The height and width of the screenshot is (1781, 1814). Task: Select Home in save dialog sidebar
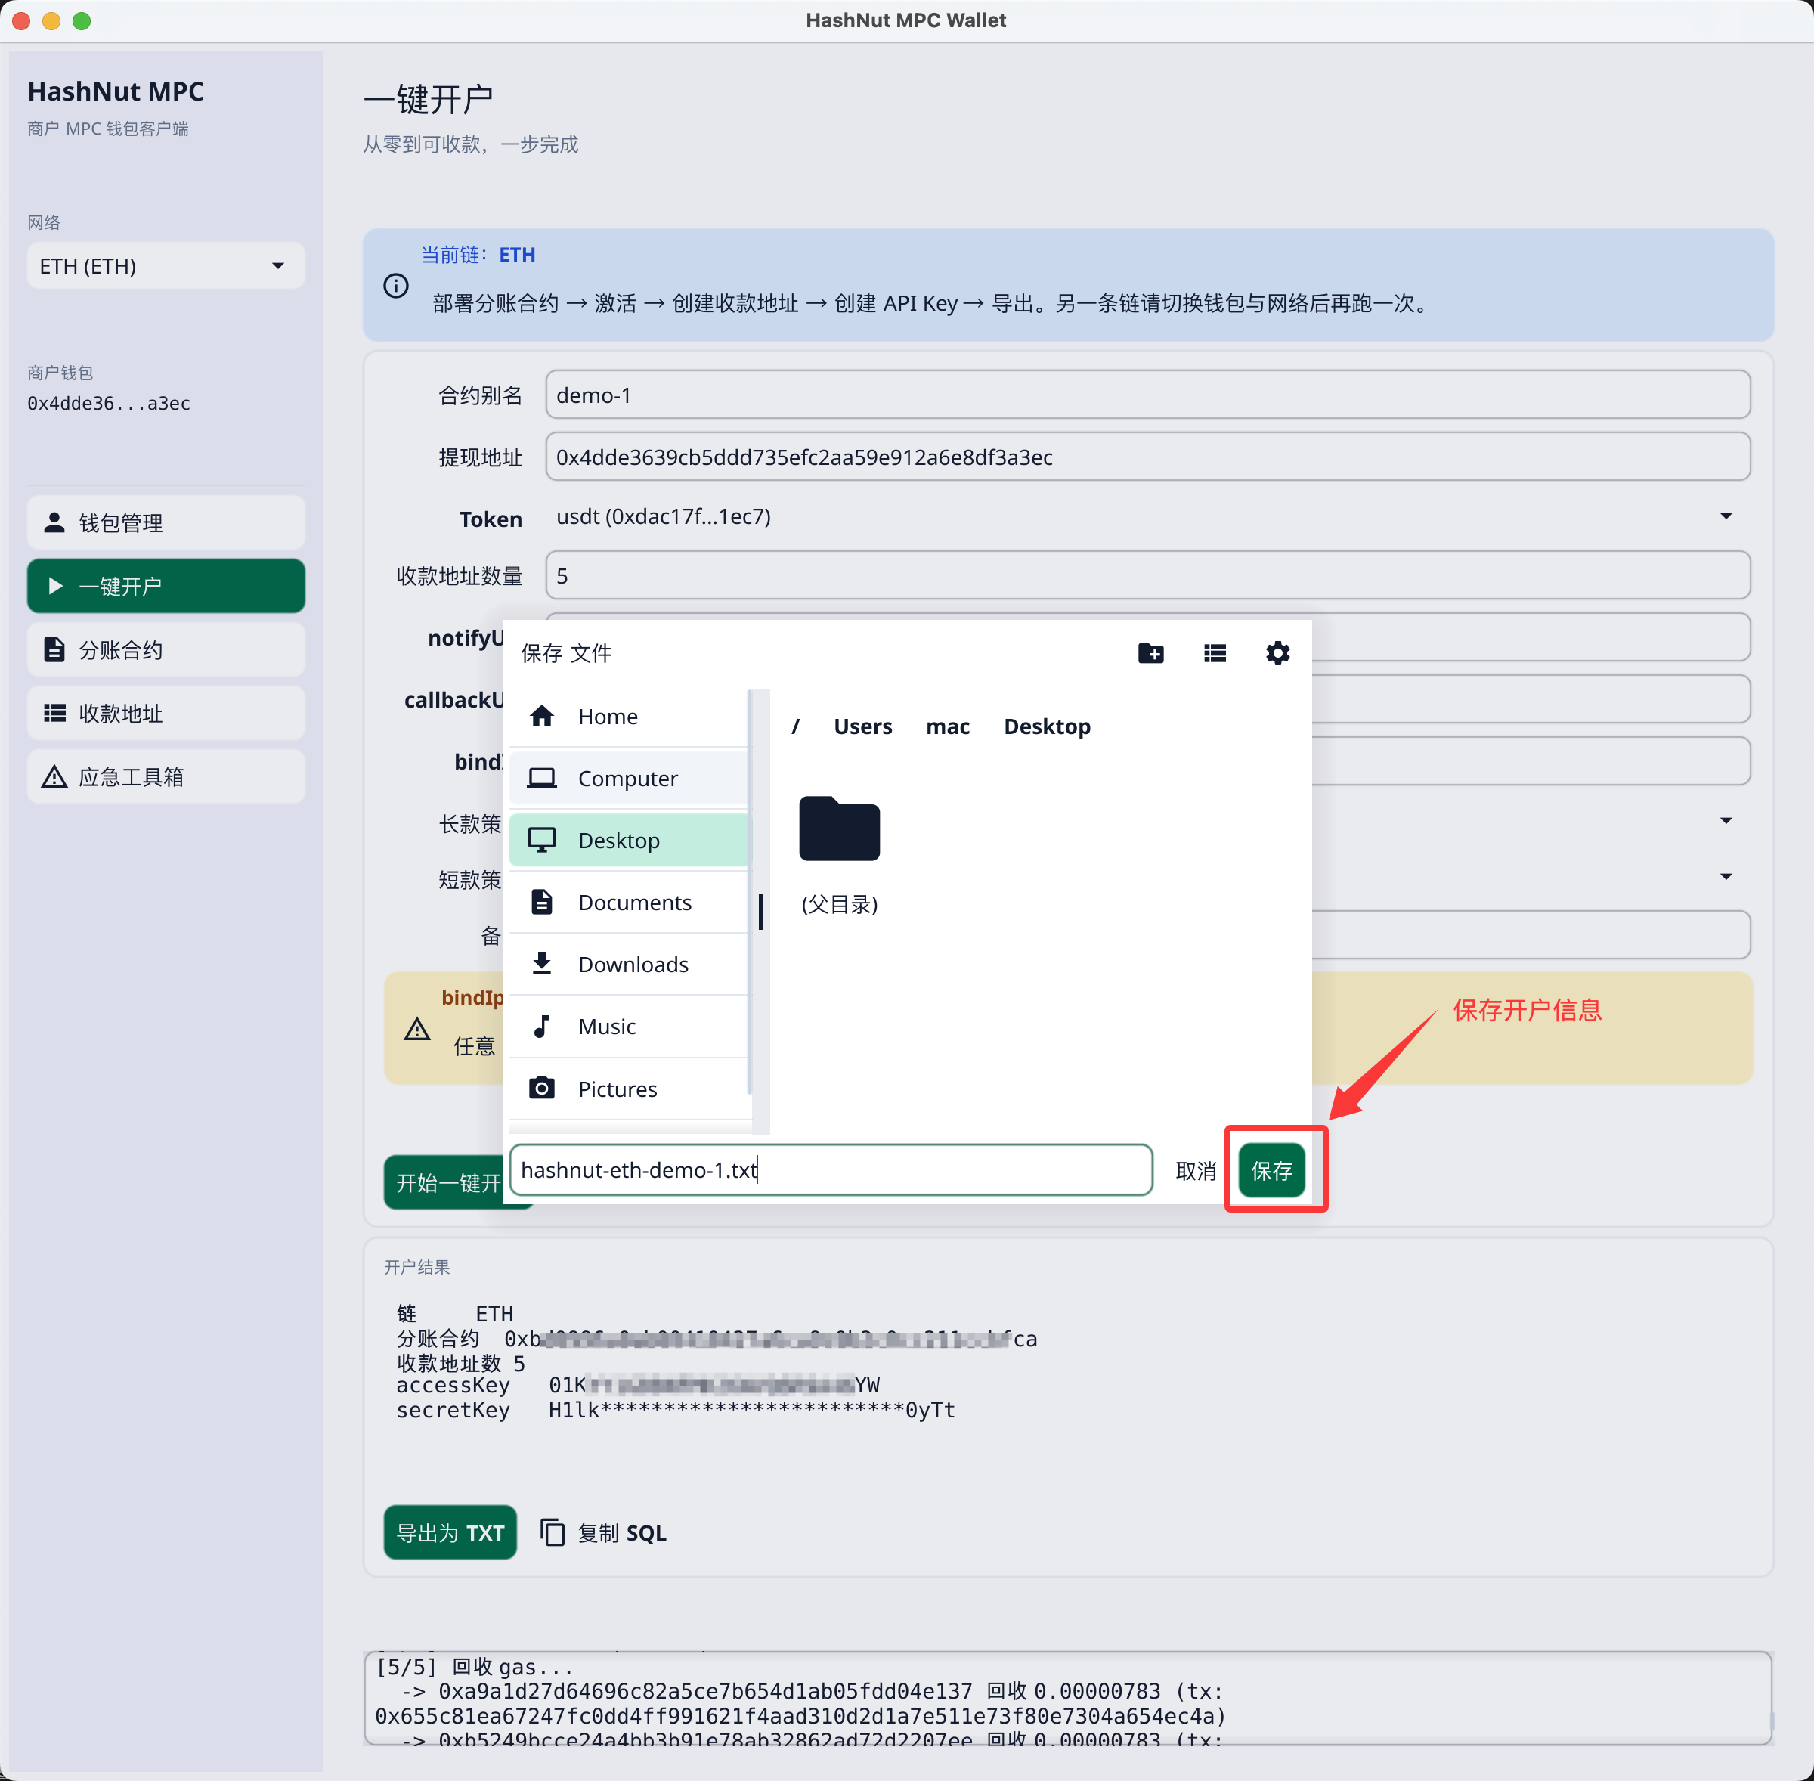(x=628, y=717)
